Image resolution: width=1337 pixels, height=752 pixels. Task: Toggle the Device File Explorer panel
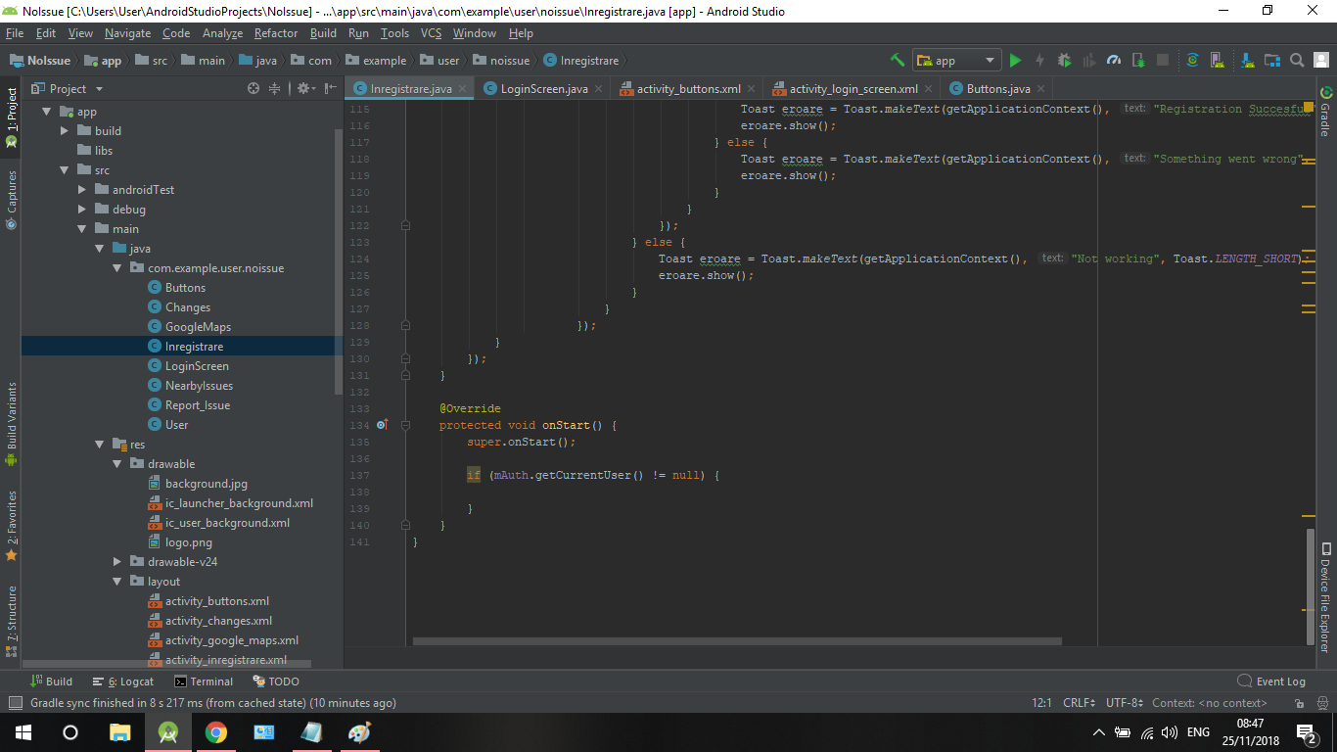pos(1325,597)
